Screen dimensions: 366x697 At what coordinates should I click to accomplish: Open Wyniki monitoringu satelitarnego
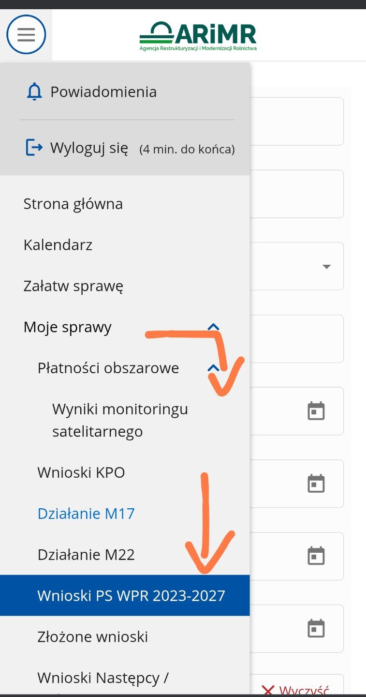tap(120, 420)
